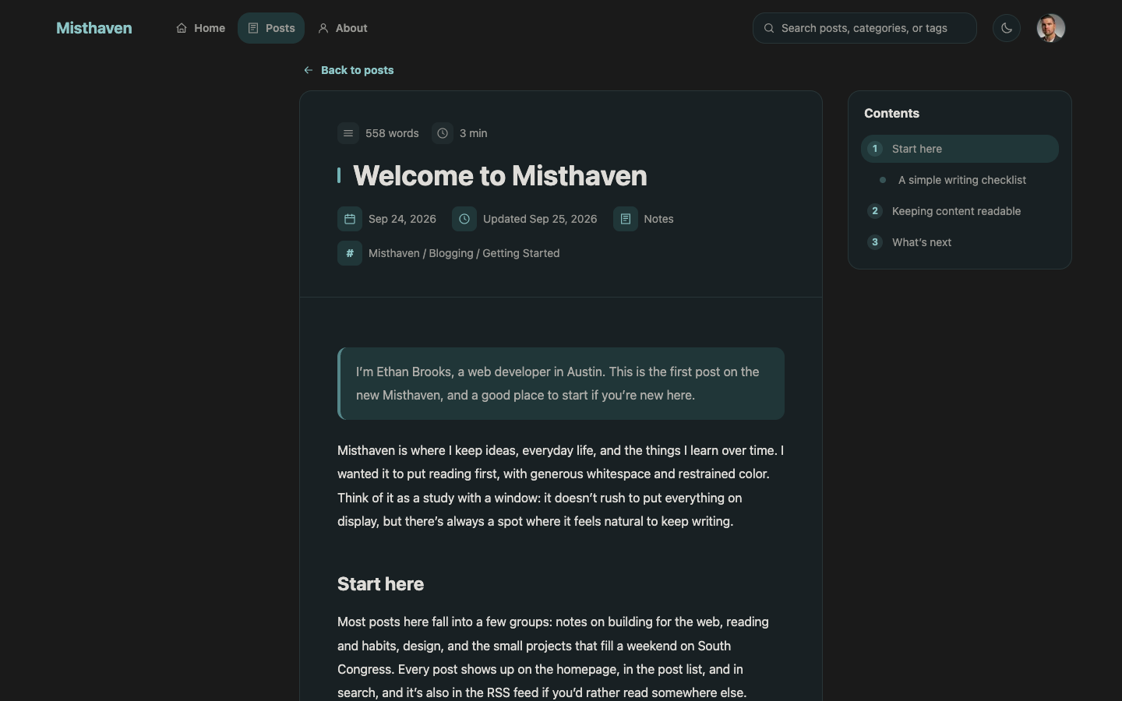Click the back arrow icon
1122x701 pixels.
click(309, 70)
